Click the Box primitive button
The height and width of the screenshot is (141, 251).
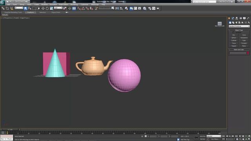pyautogui.click(x=234, y=35)
